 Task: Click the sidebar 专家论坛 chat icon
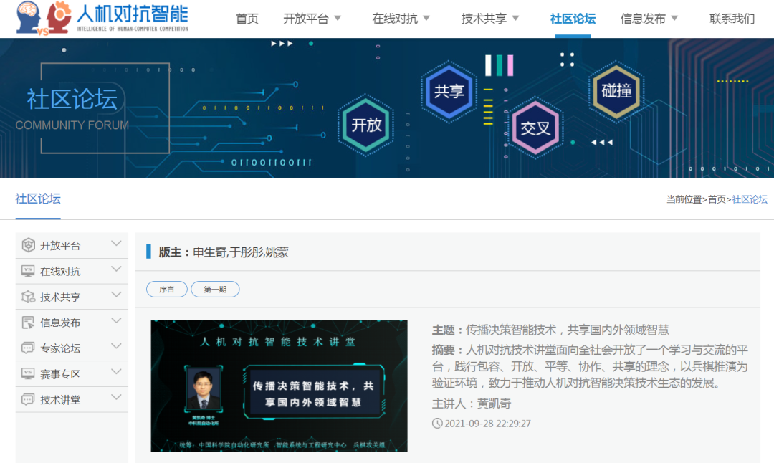(x=28, y=348)
